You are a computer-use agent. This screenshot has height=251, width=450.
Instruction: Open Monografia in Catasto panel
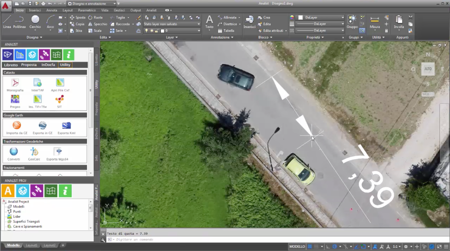(x=15, y=85)
